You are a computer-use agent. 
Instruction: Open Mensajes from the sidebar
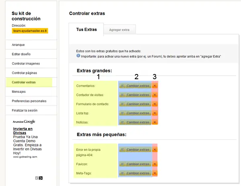point(19,92)
